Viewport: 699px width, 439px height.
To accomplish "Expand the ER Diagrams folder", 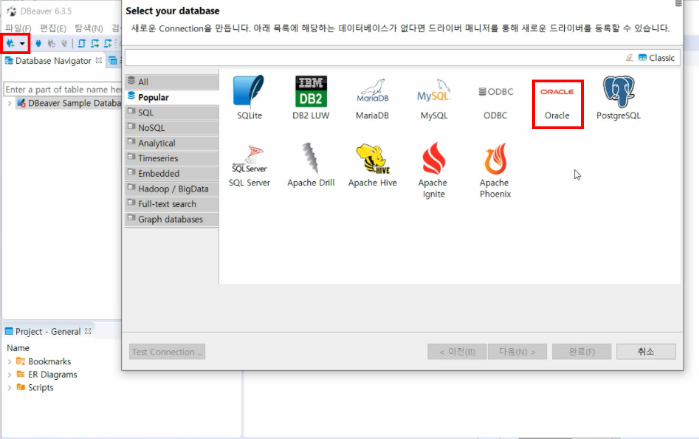I will click(x=10, y=374).
